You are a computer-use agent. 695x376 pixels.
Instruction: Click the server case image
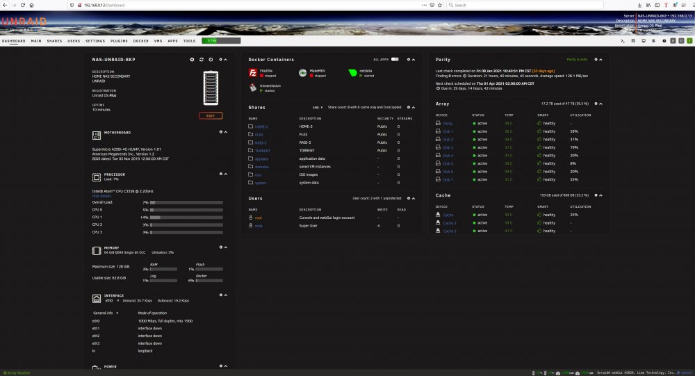[211, 88]
